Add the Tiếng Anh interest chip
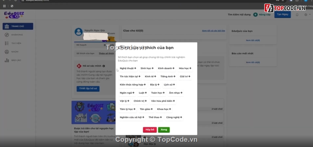 coord(168,76)
